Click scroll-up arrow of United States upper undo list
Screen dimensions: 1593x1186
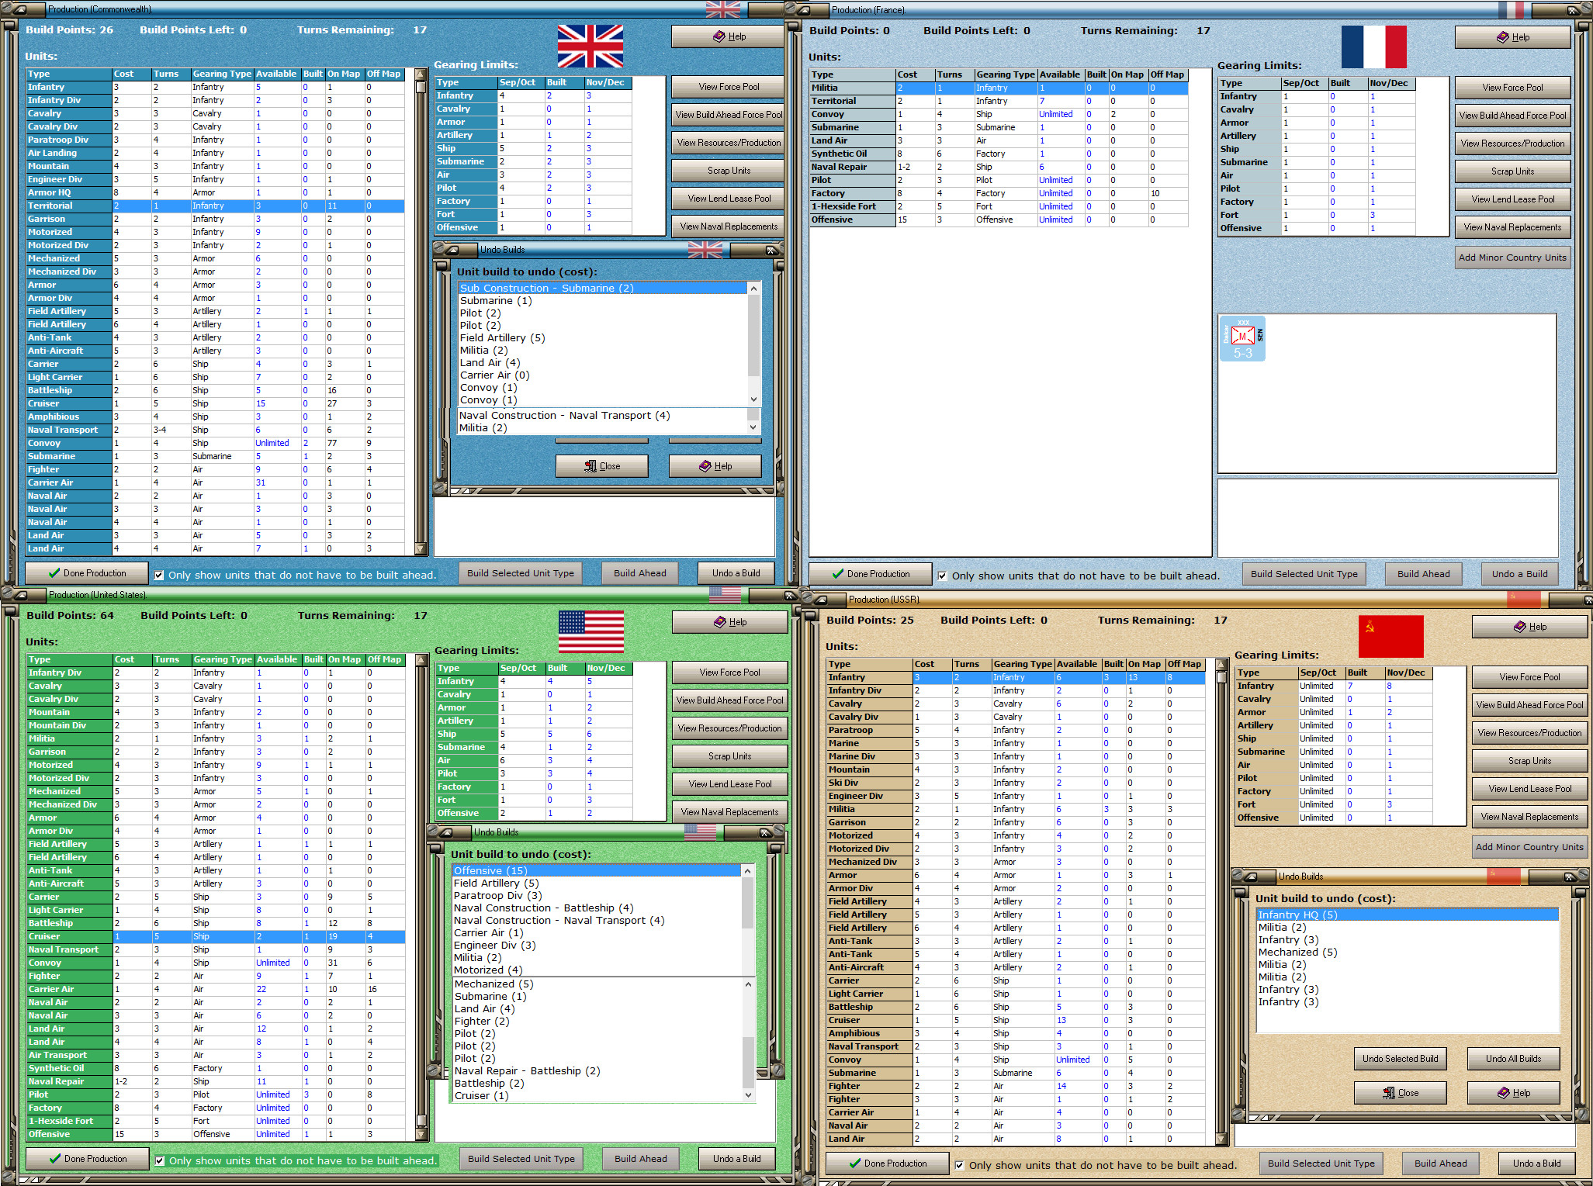point(747,871)
